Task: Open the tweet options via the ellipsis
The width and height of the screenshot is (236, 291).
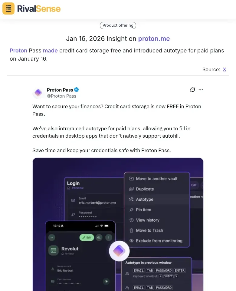Action: 201,89
